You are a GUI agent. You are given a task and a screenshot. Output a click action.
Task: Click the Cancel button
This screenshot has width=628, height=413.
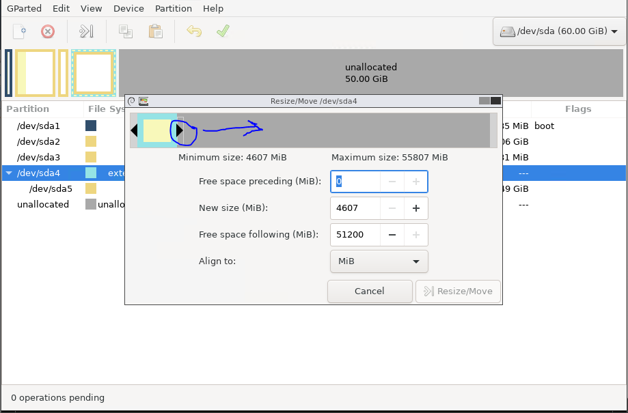coord(370,291)
